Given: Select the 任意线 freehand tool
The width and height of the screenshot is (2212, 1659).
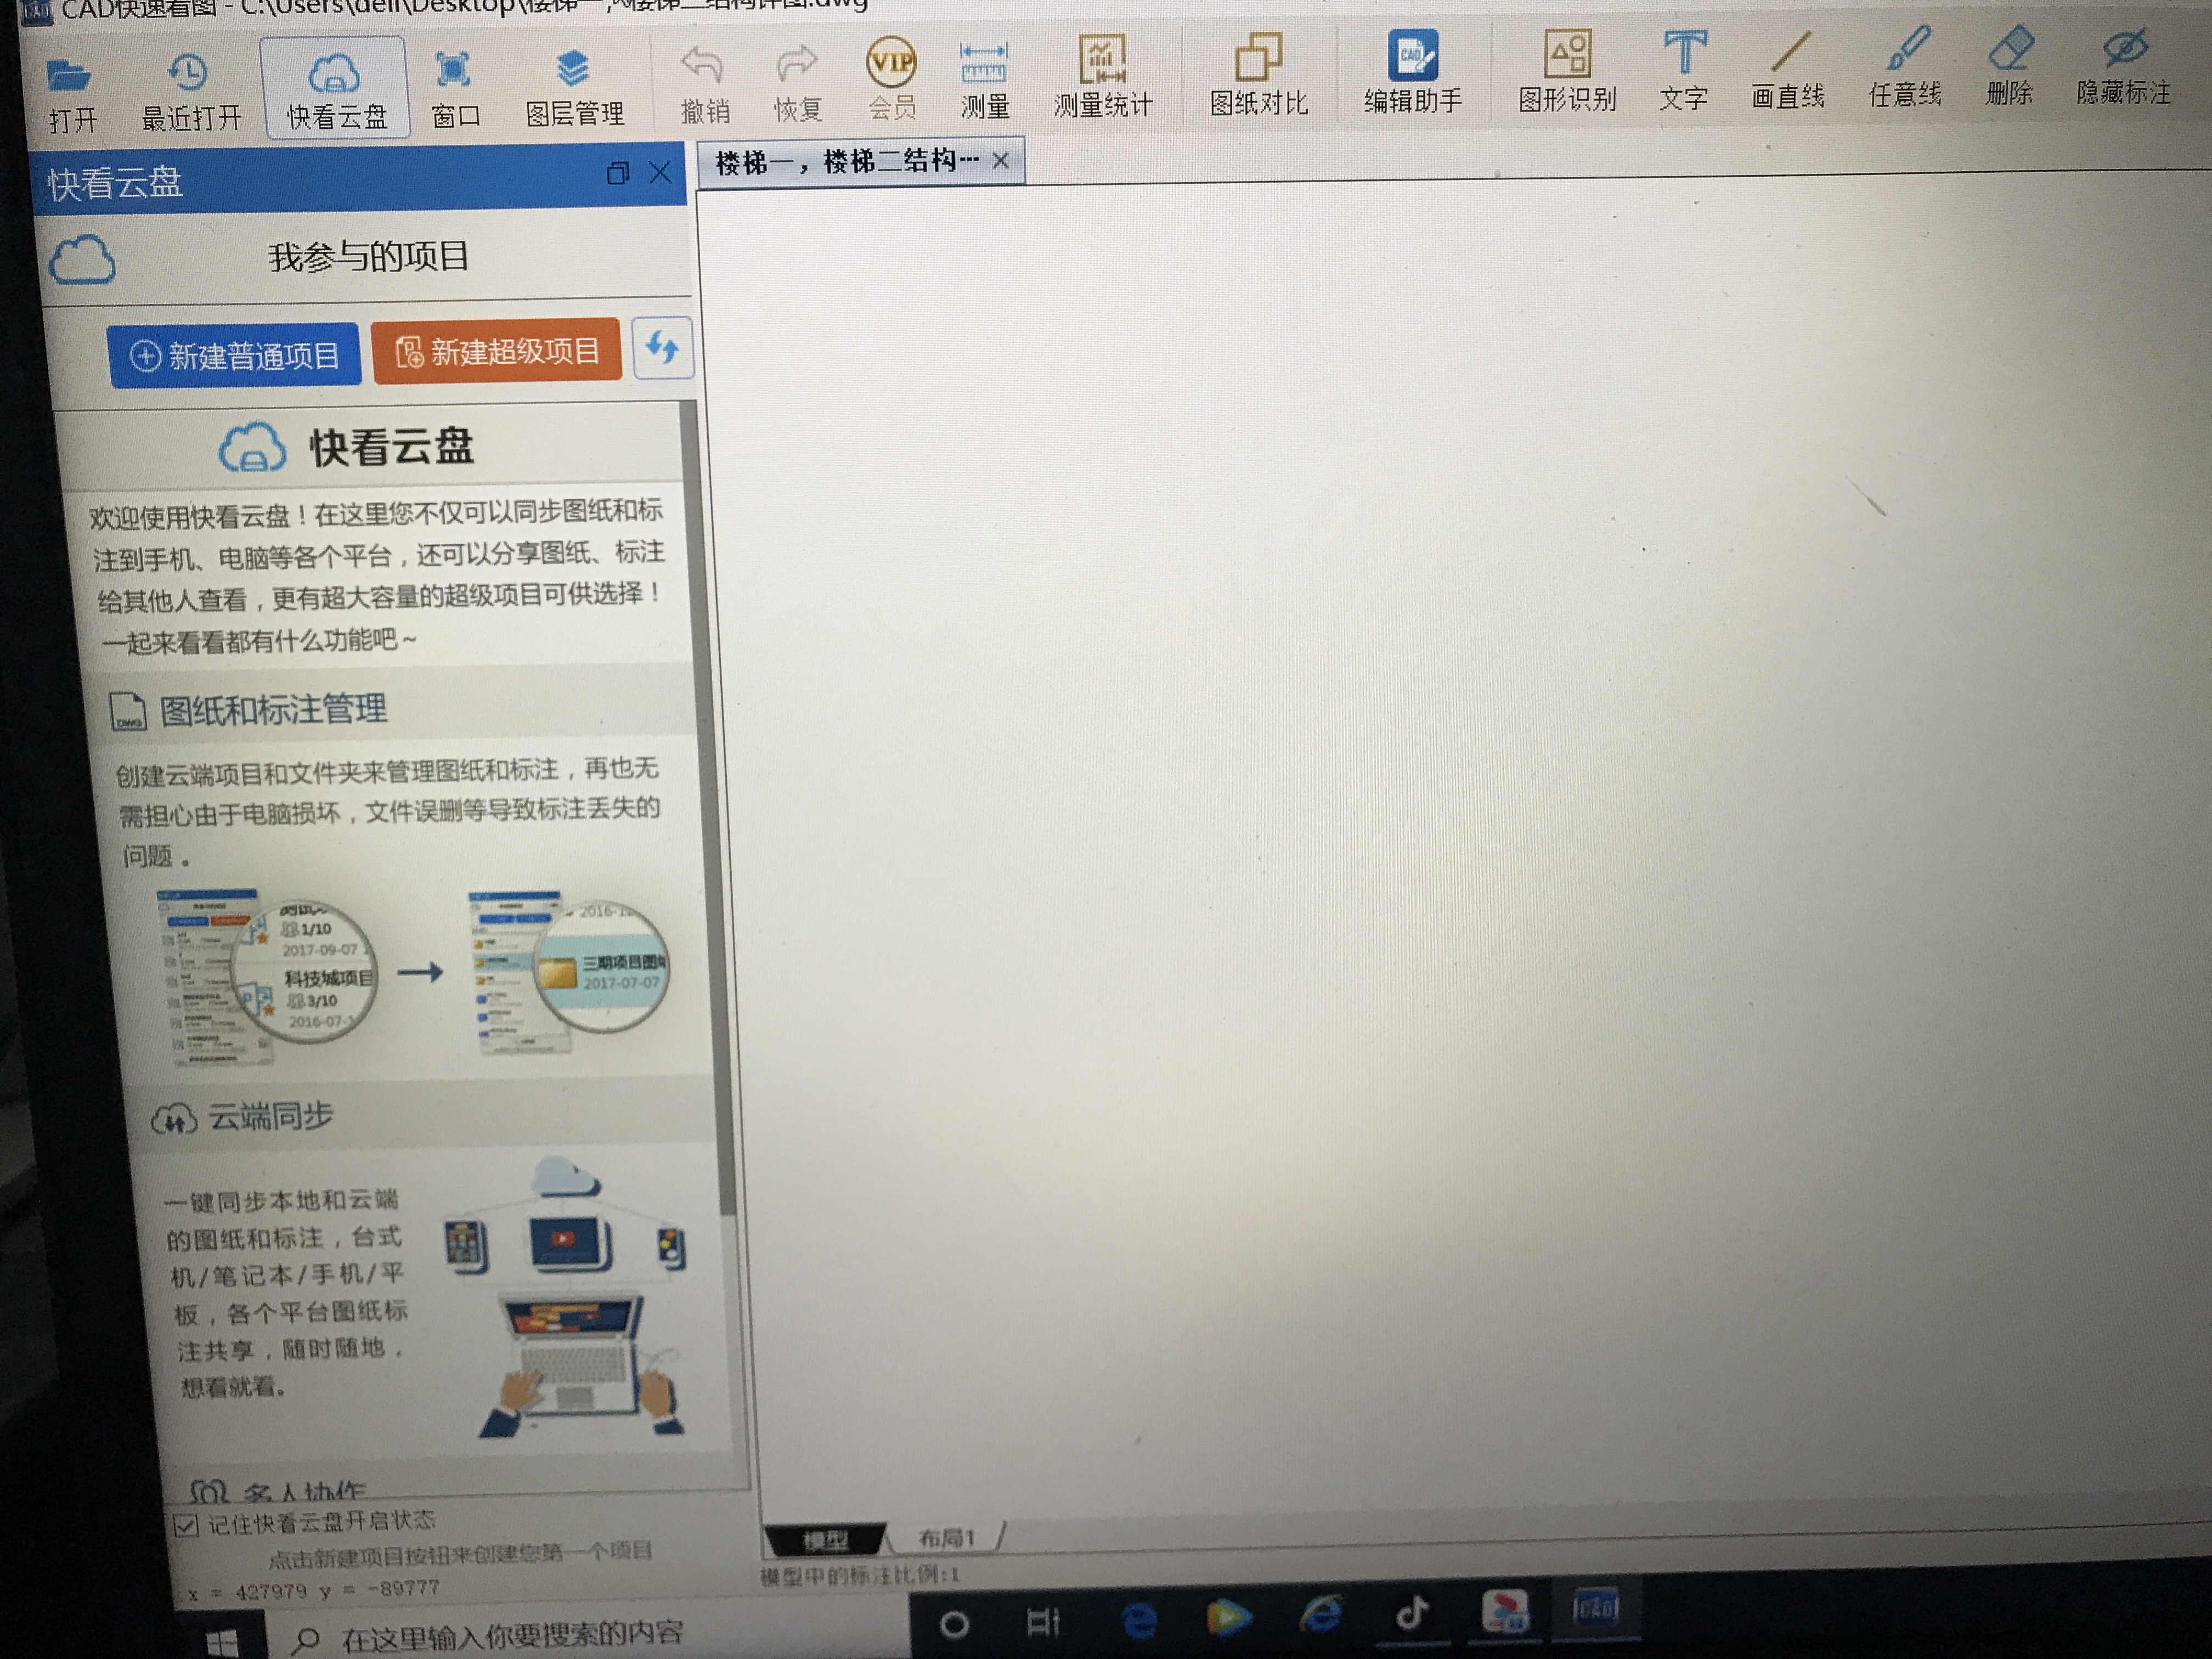Looking at the screenshot, I should 1905,67.
